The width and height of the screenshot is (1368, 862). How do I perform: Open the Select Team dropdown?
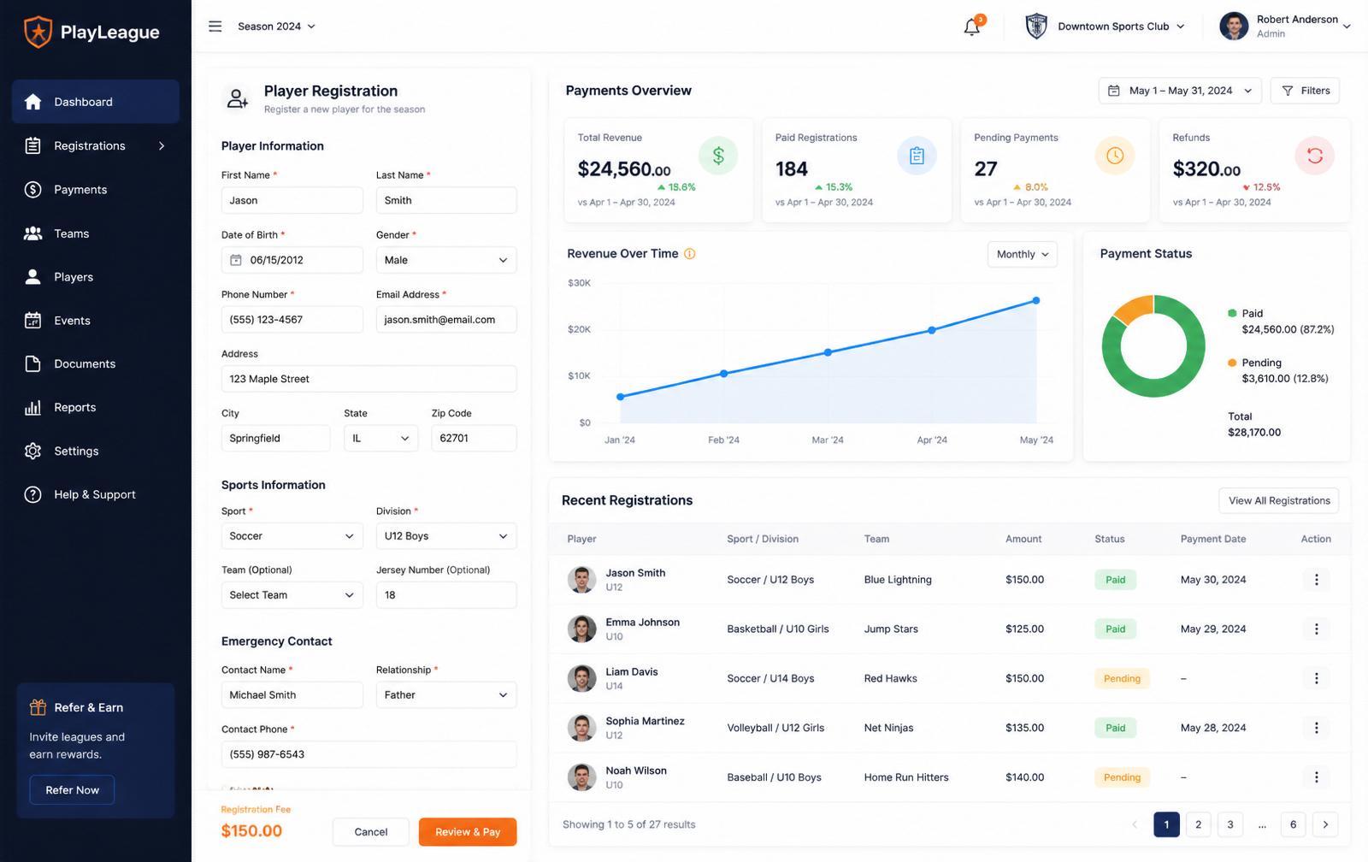click(292, 595)
